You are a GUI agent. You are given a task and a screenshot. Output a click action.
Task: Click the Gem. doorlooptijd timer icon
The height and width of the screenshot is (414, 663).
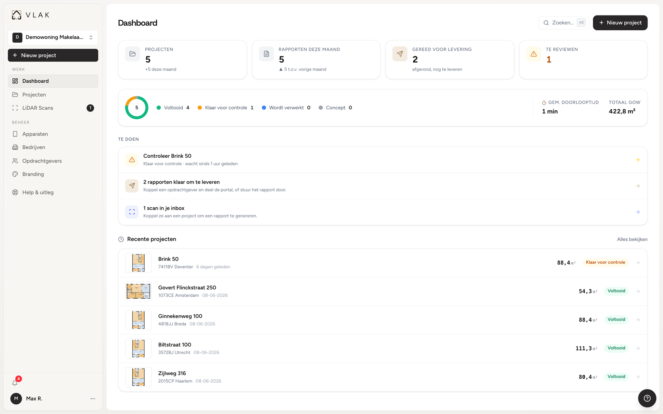click(544, 102)
